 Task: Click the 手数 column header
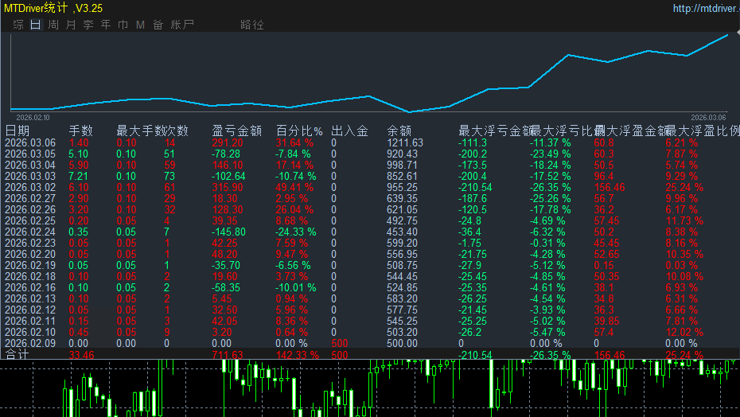click(80, 131)
